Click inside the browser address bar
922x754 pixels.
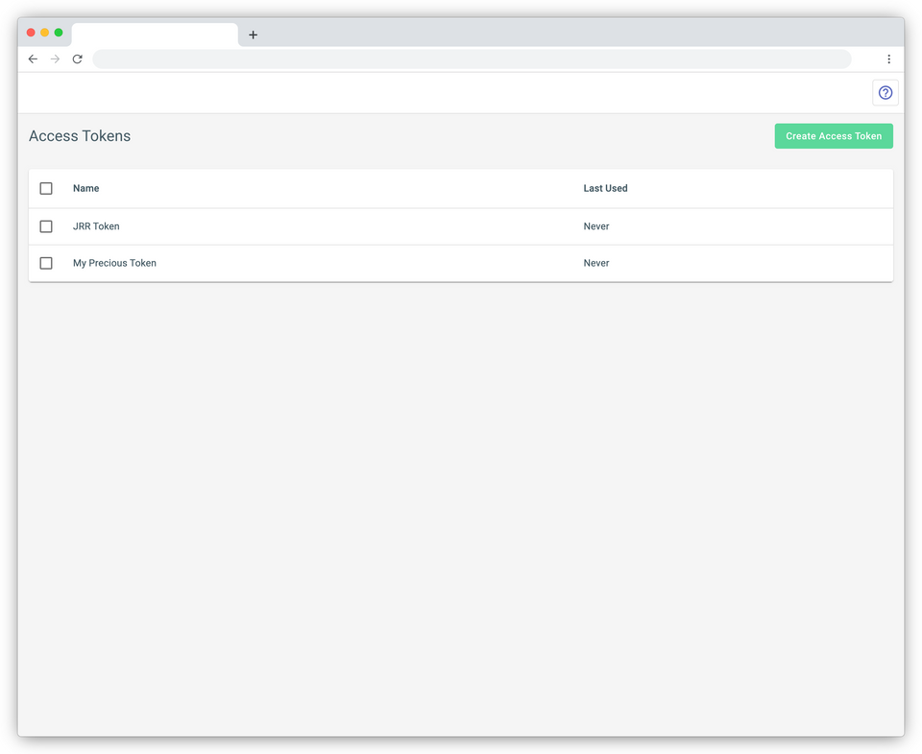click(471, 59)
